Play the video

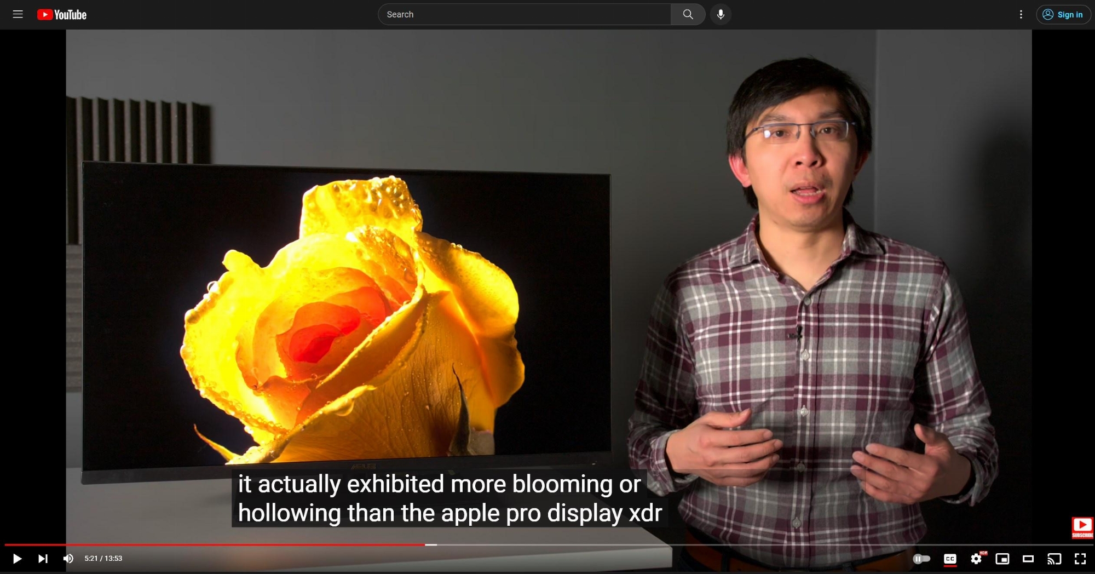(17, 559)
